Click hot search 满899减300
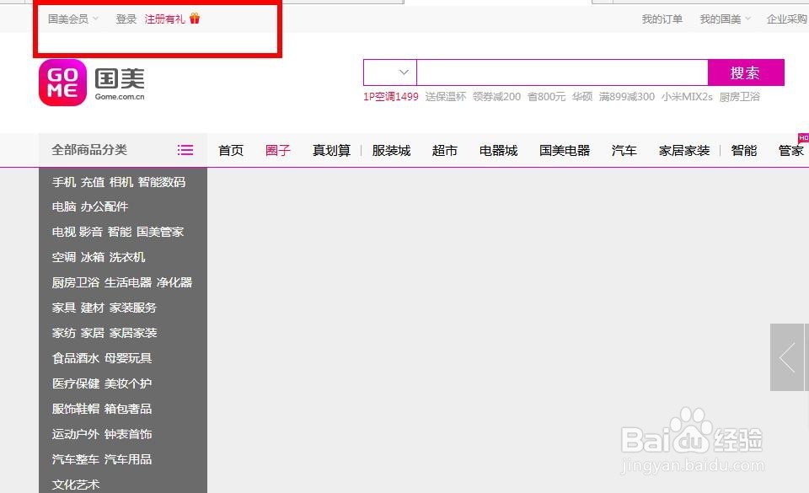809x493 pixels. click(x=627, y=96)
